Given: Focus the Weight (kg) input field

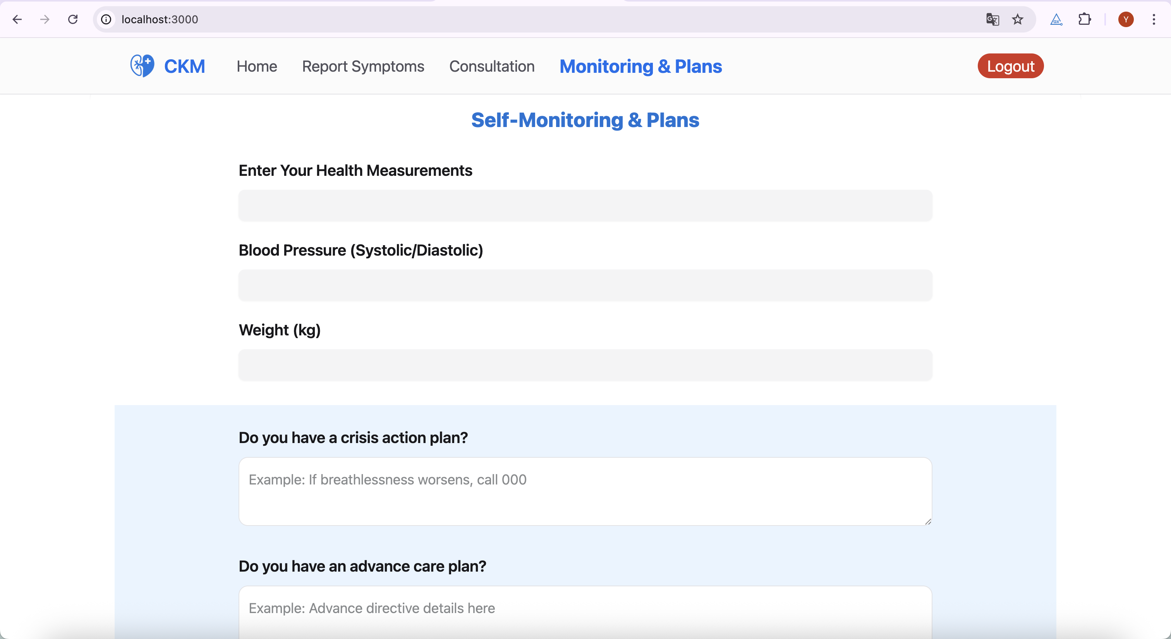Looking at the screenshot, I should coord(585,364).
